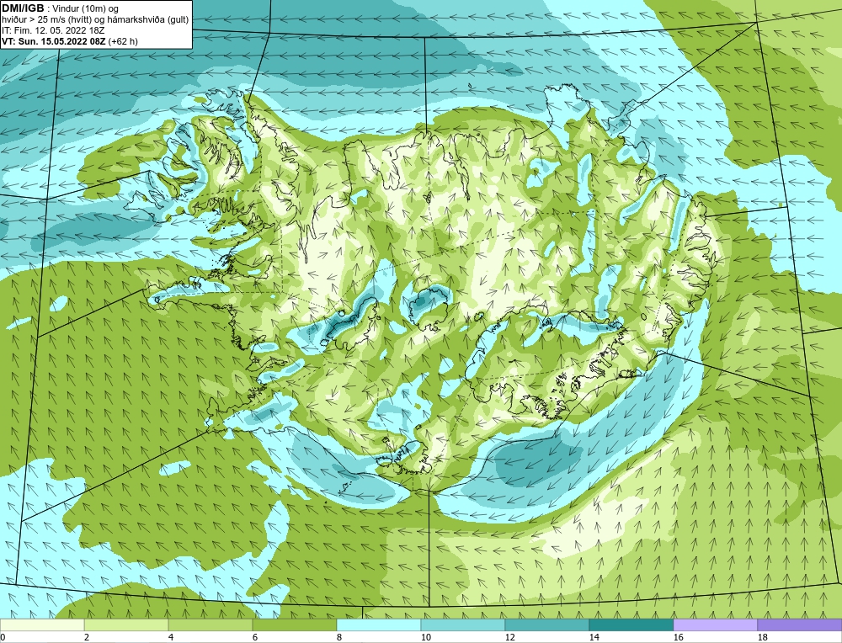Click the 'IT: Fim. 12. 05. 2022 18Z' text
842x643 pixels.
[53, 30]
